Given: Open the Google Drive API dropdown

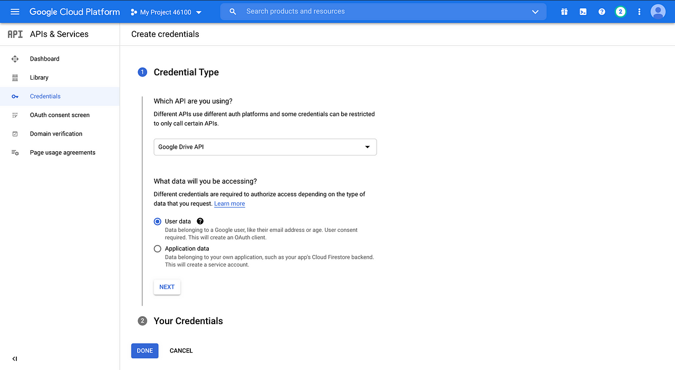Looking at the screenshot, I should click(x=265, y=147).
